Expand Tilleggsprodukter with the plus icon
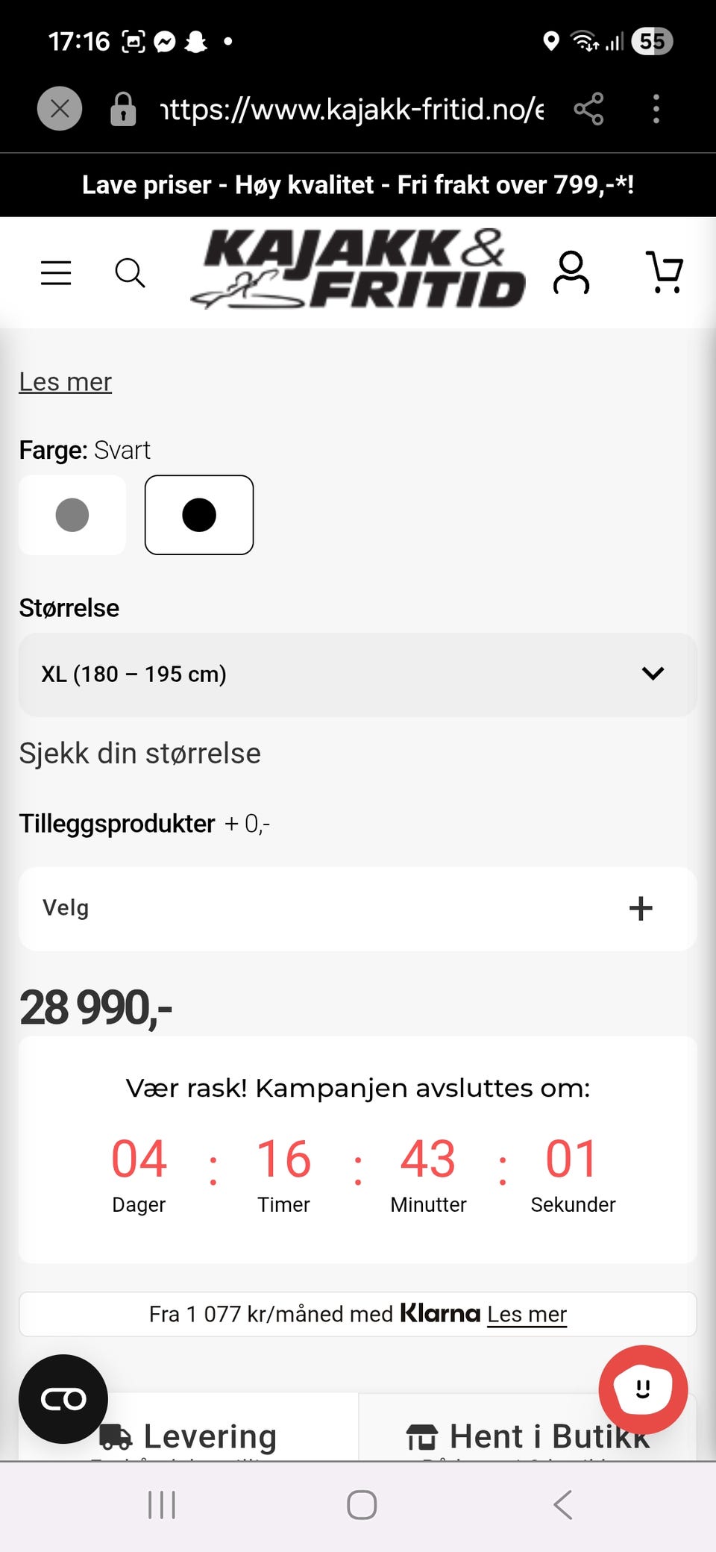Screen dimensions: 716x1552 (641, 908)
